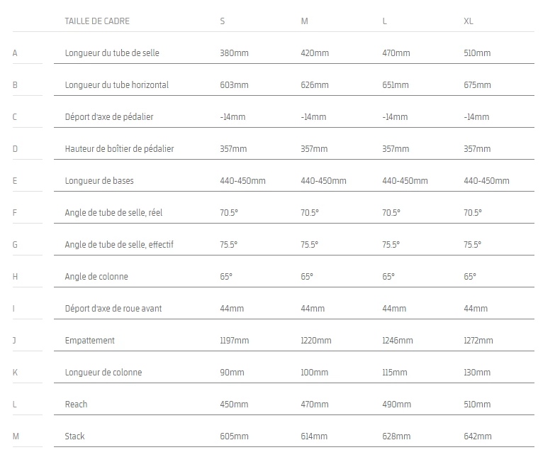The width and height of the screenshot is (555, 467).
Task: Click the L size column header
Action: pyautogui.click(x=385, y=21)
